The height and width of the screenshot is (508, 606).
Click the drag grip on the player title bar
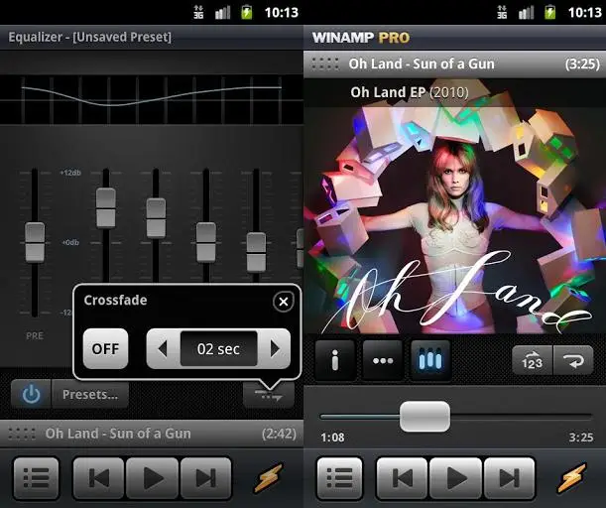click(325, 63)
